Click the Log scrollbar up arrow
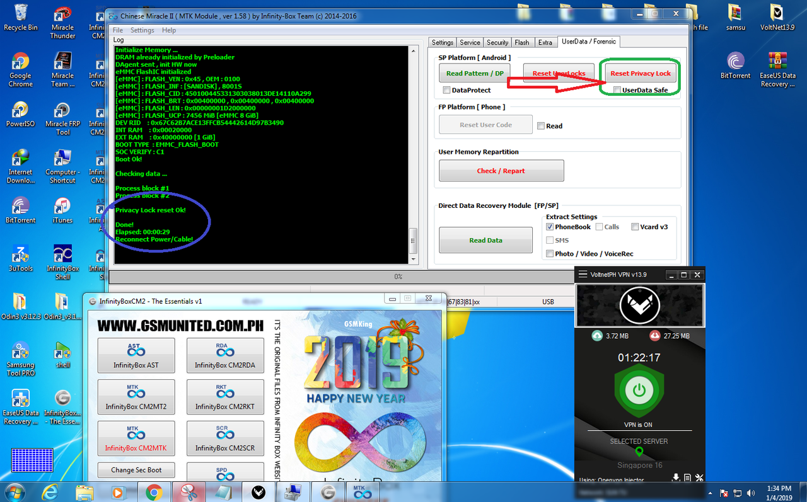 [x=414, y=50]
